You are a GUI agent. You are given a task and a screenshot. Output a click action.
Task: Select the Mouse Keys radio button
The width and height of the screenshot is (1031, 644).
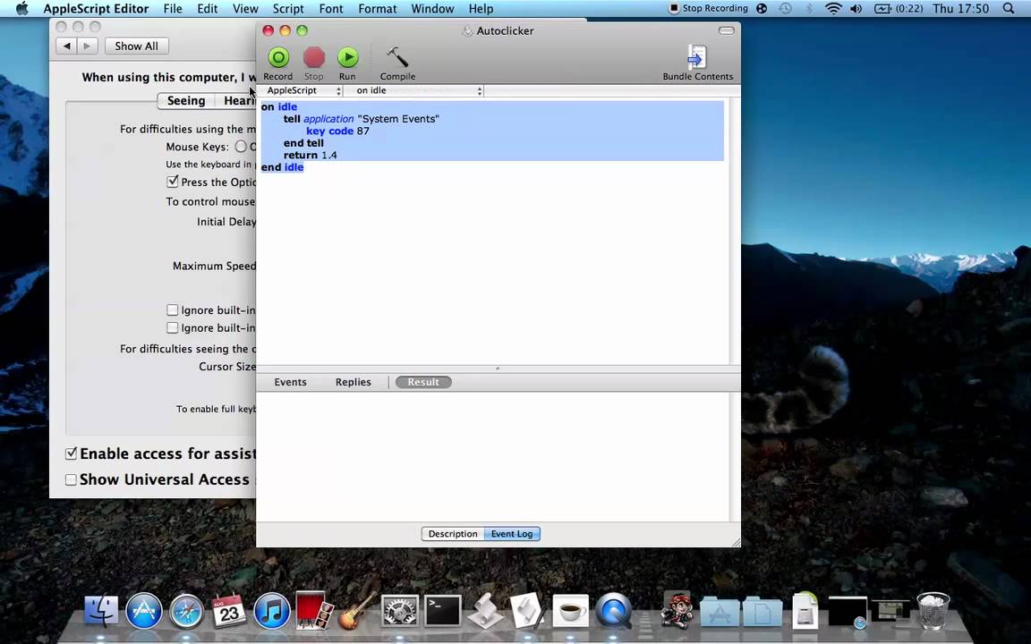click(242, 147)
